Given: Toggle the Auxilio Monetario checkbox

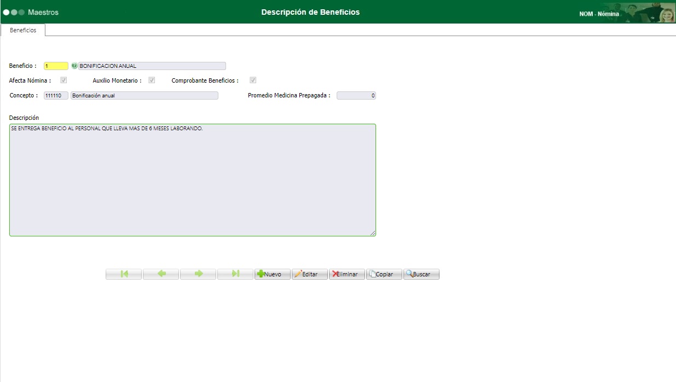Looking at the screenshot, I should tap(152, 80).
